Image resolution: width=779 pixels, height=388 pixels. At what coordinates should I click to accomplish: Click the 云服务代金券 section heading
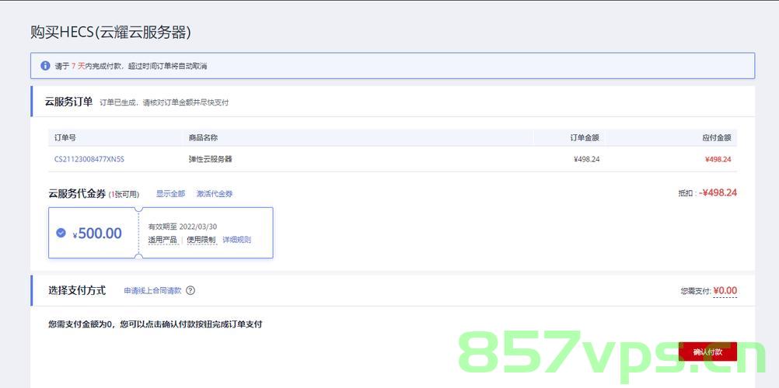77,194
